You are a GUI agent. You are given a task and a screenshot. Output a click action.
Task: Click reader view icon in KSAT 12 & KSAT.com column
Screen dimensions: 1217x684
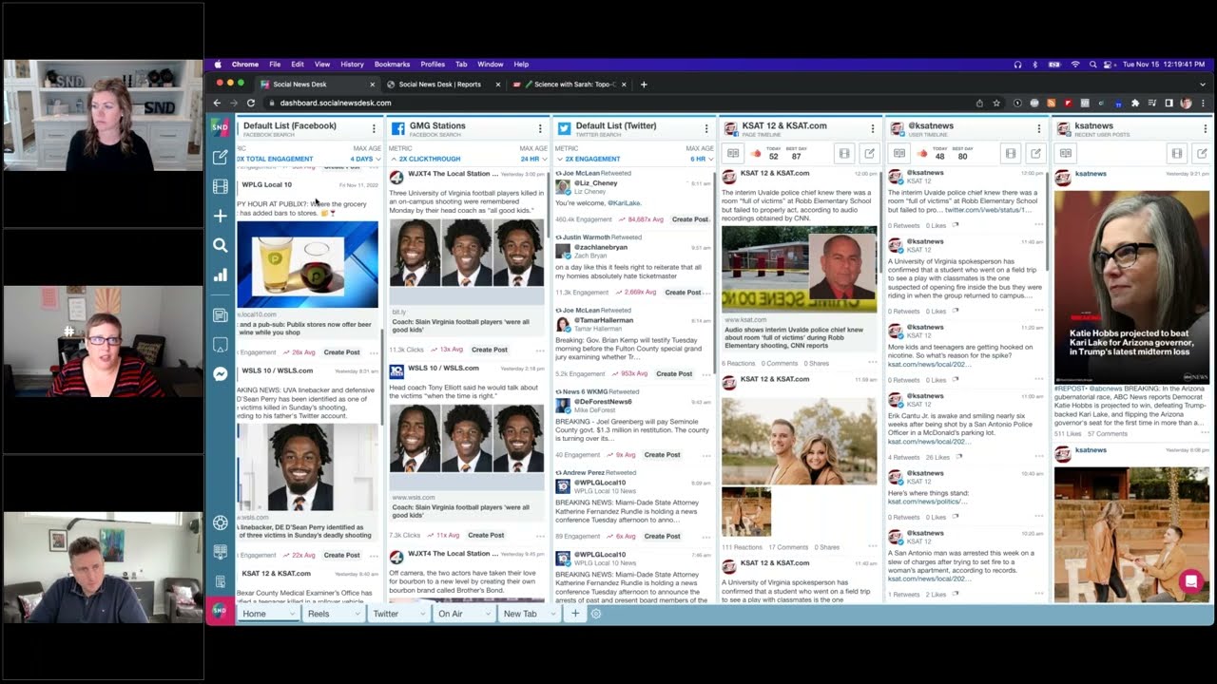(x=733, y=153)
